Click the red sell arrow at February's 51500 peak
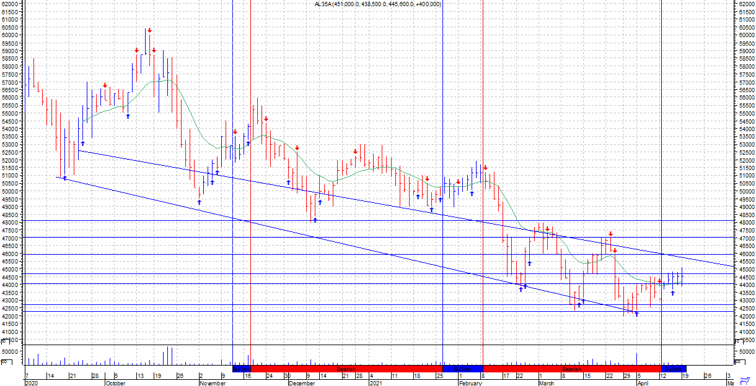This screenshot has height=386, width=756. point(486,168)
